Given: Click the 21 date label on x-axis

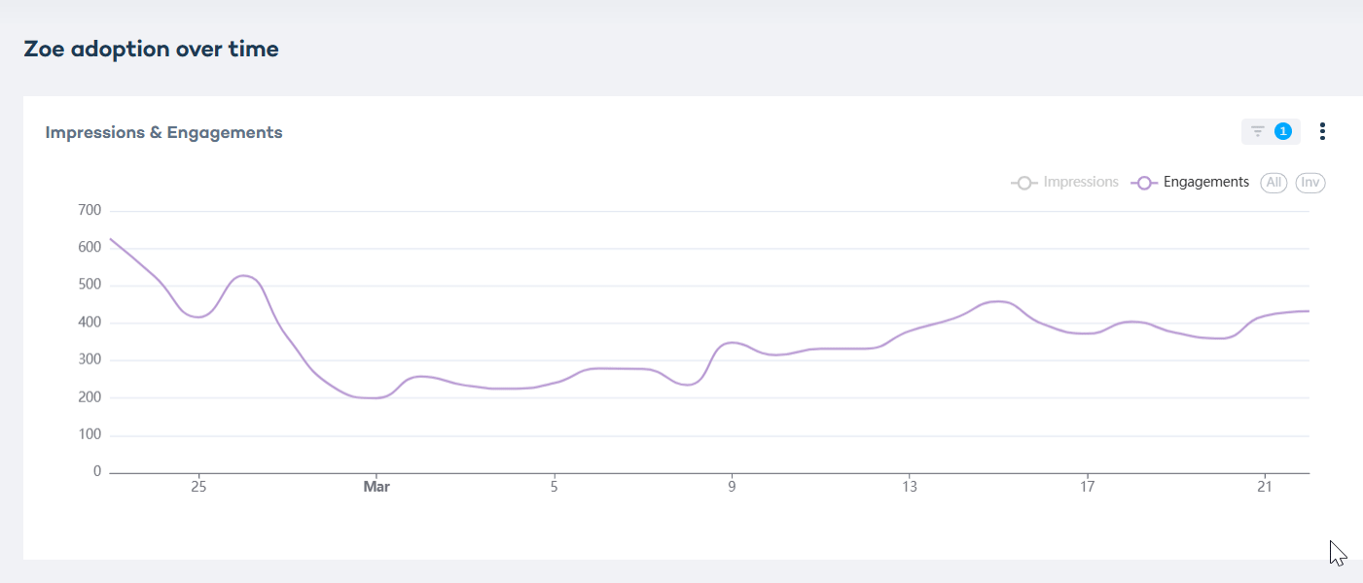Looking at the screenshot, I should (1265, 487).
